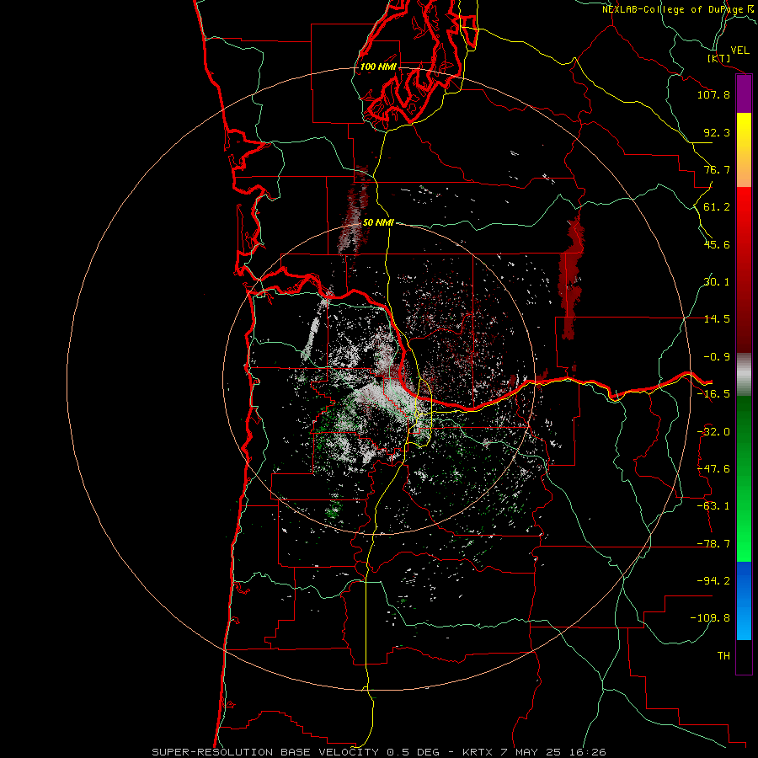Select the 92.3 velocity scale value
The height and width of the screenshot is (758, 758).
point(717,132)
